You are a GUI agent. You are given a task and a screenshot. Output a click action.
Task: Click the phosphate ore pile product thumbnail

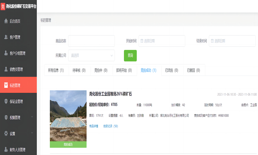click(x=68, y=116)
